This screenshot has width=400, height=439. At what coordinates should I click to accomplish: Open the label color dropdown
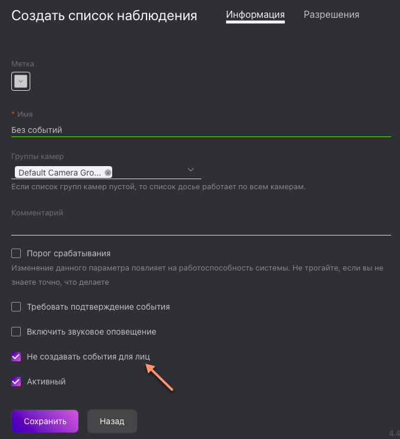(x=21, y=81)
